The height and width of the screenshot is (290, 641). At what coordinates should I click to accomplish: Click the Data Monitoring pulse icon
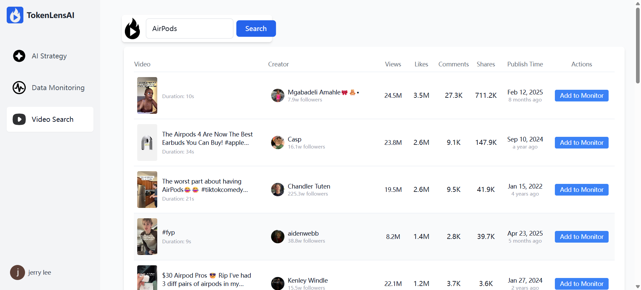click(x=19, y=87)
